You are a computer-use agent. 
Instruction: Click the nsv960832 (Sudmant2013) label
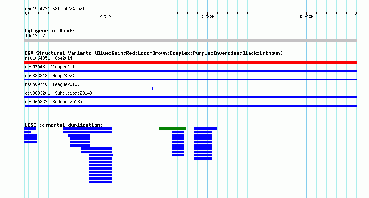click(x=53, y=102)
